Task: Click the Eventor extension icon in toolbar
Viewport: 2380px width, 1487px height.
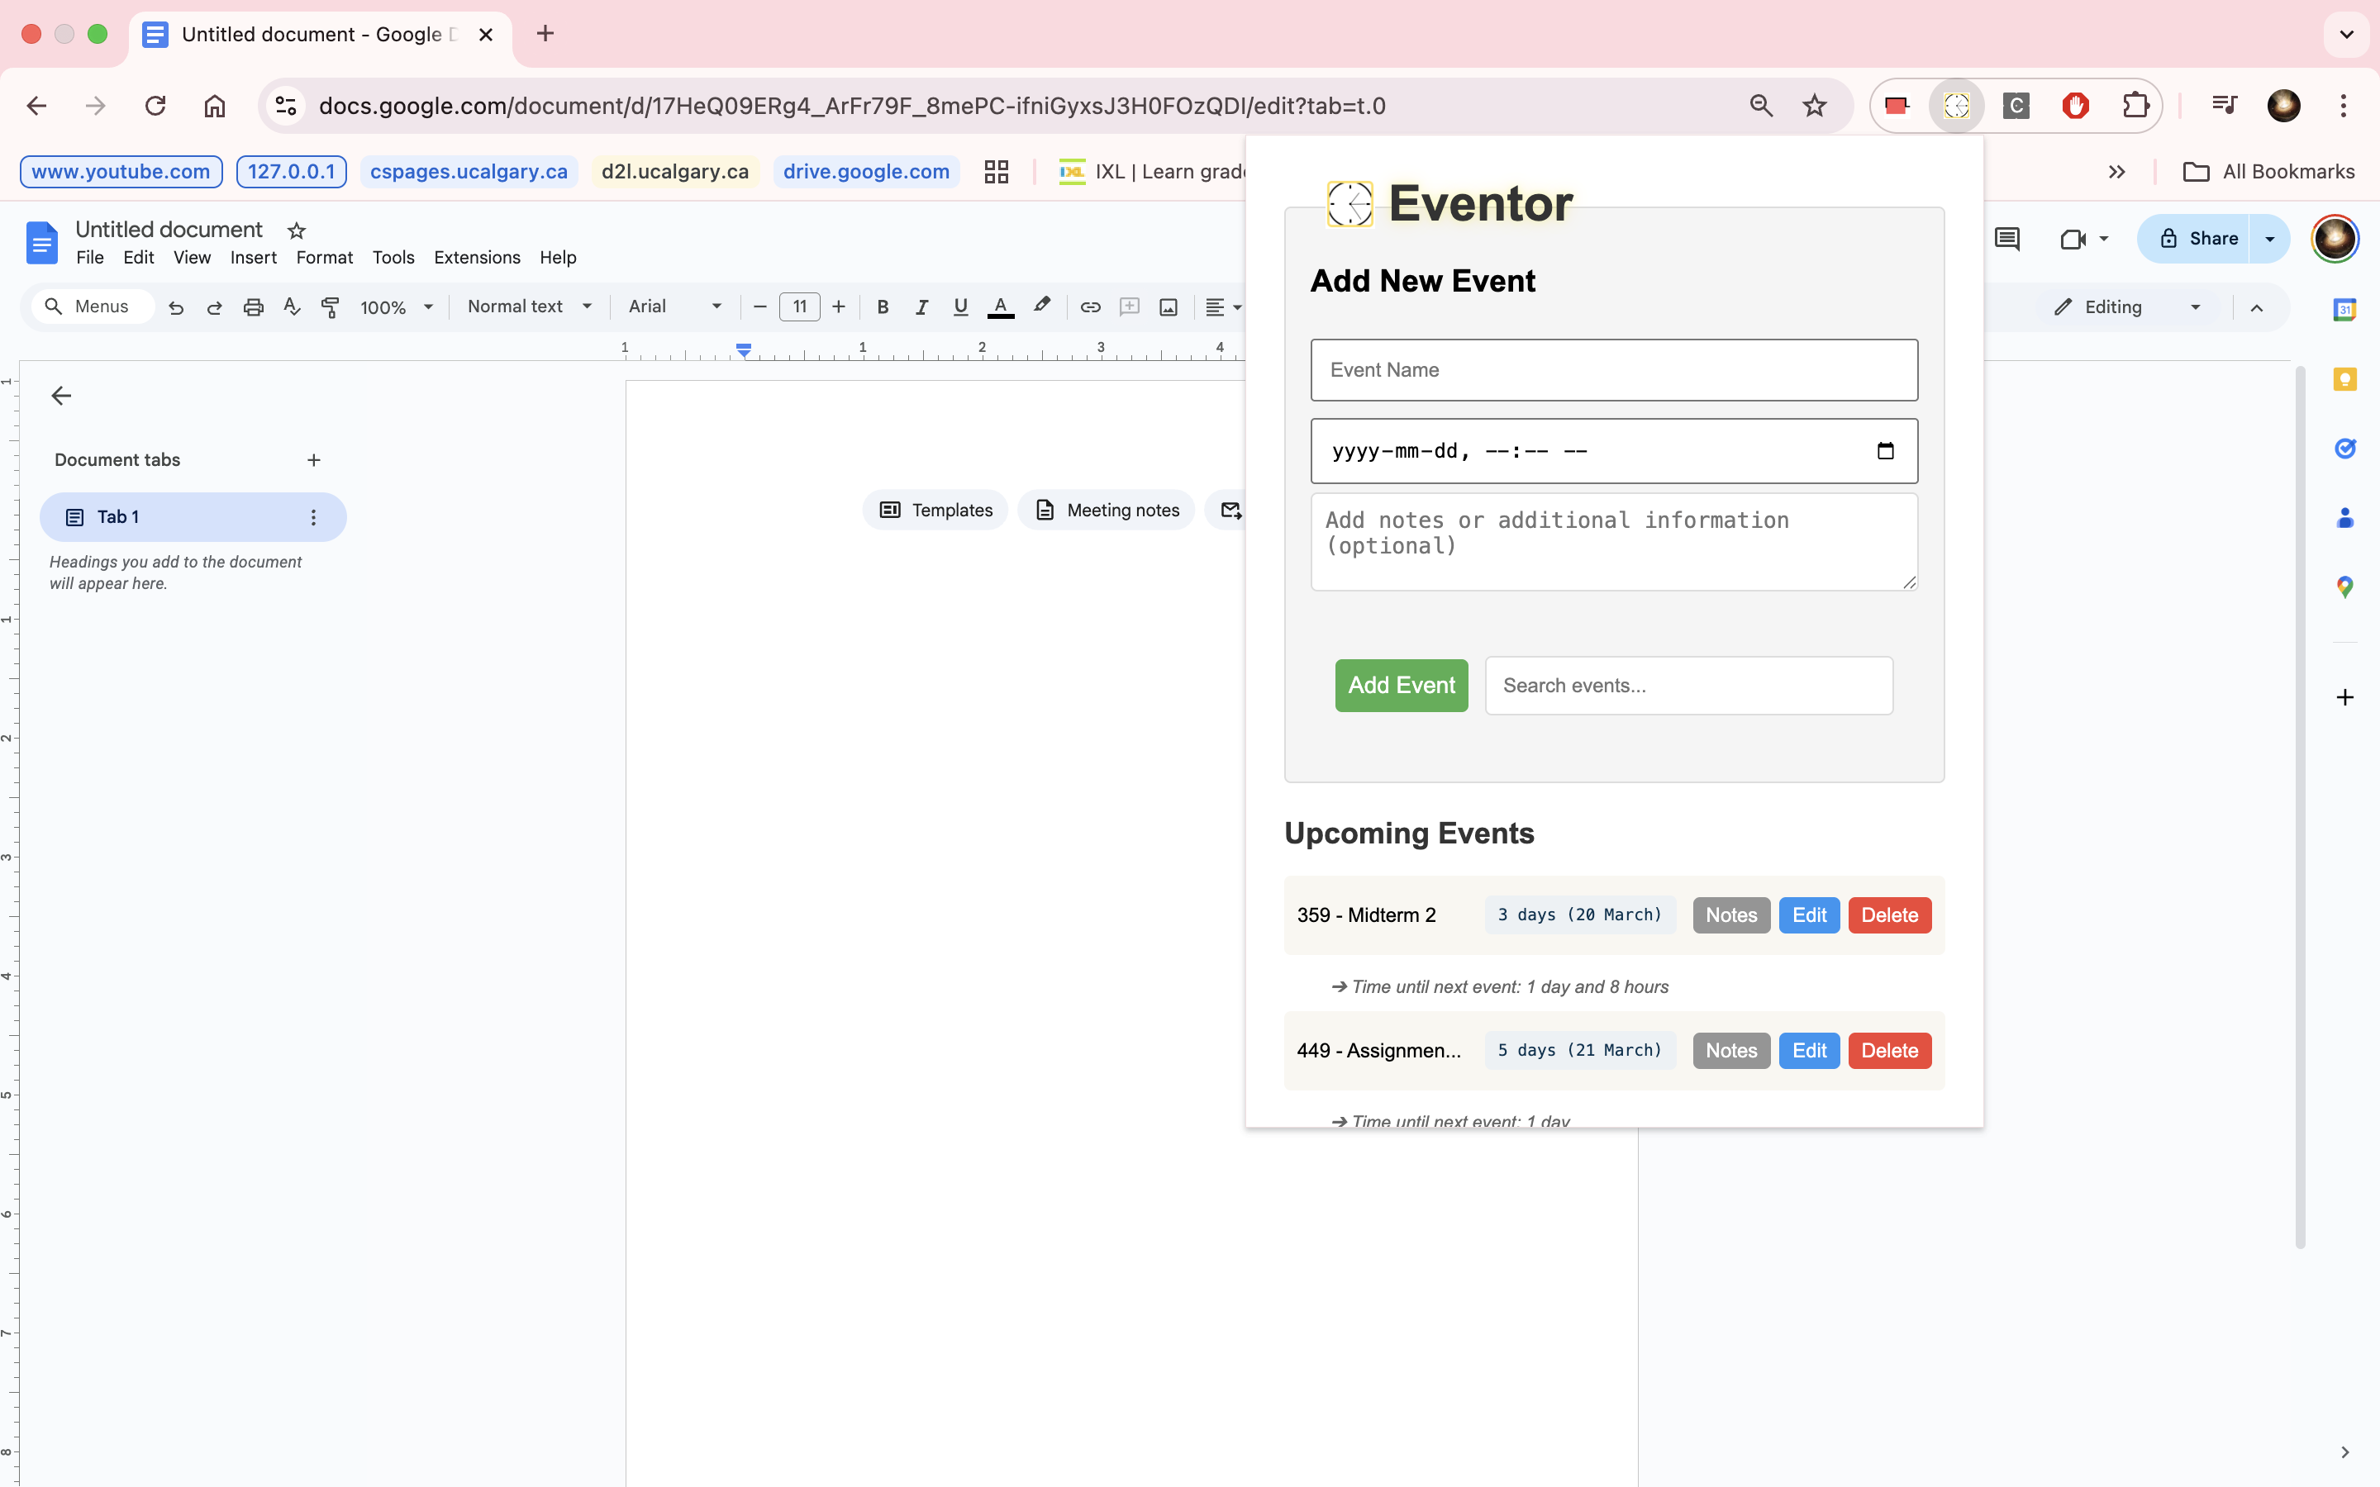Action: pyautogui.click(x=1956, y=105)
